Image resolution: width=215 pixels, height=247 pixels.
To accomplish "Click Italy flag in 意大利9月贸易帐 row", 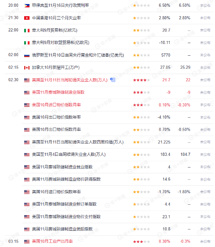I will (27, 31).
